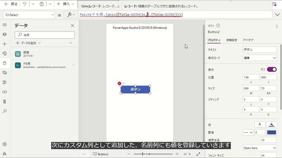The image size is (282, 158).
Task: Click the search magnifier in the left rail
Action: (x=5, y=111)
